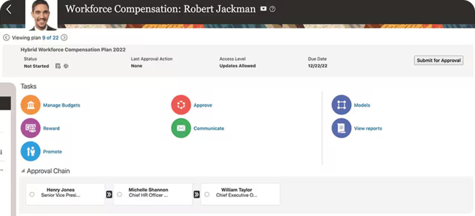Image resolution: width=475 pixels, height=216 pixels.
Task: Open the Approve link
Action: coord(203,105)
